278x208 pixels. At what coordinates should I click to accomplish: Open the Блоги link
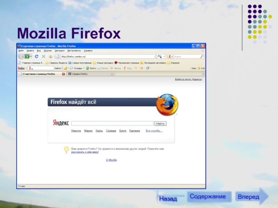coord(123,131)
